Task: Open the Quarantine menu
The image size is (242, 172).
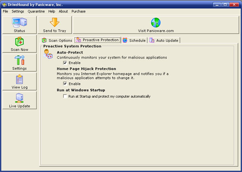Action: click(36, 11)
